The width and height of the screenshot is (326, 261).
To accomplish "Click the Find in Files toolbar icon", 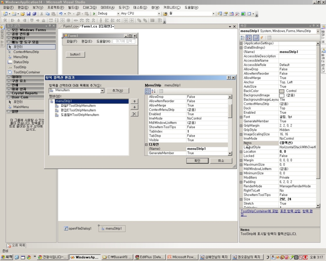I will click(165, 14).
